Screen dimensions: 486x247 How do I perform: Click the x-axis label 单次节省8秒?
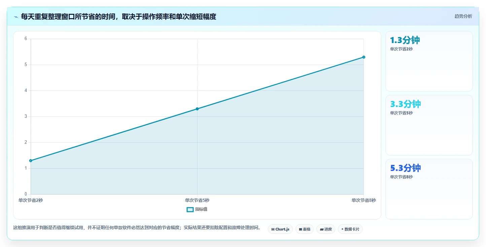click(364, 200)
